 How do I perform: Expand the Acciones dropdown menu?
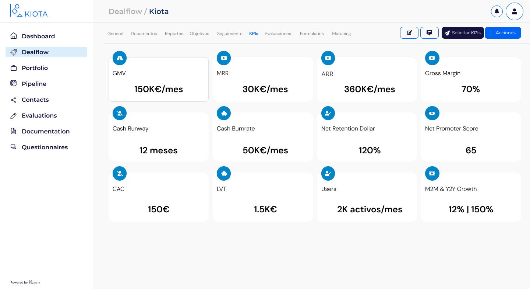point(502,33)
